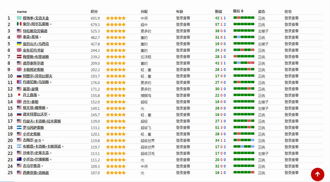330x182 pixels.
Task: Click record 34 1 1 in row 20
Action: [x=220, y=140]
